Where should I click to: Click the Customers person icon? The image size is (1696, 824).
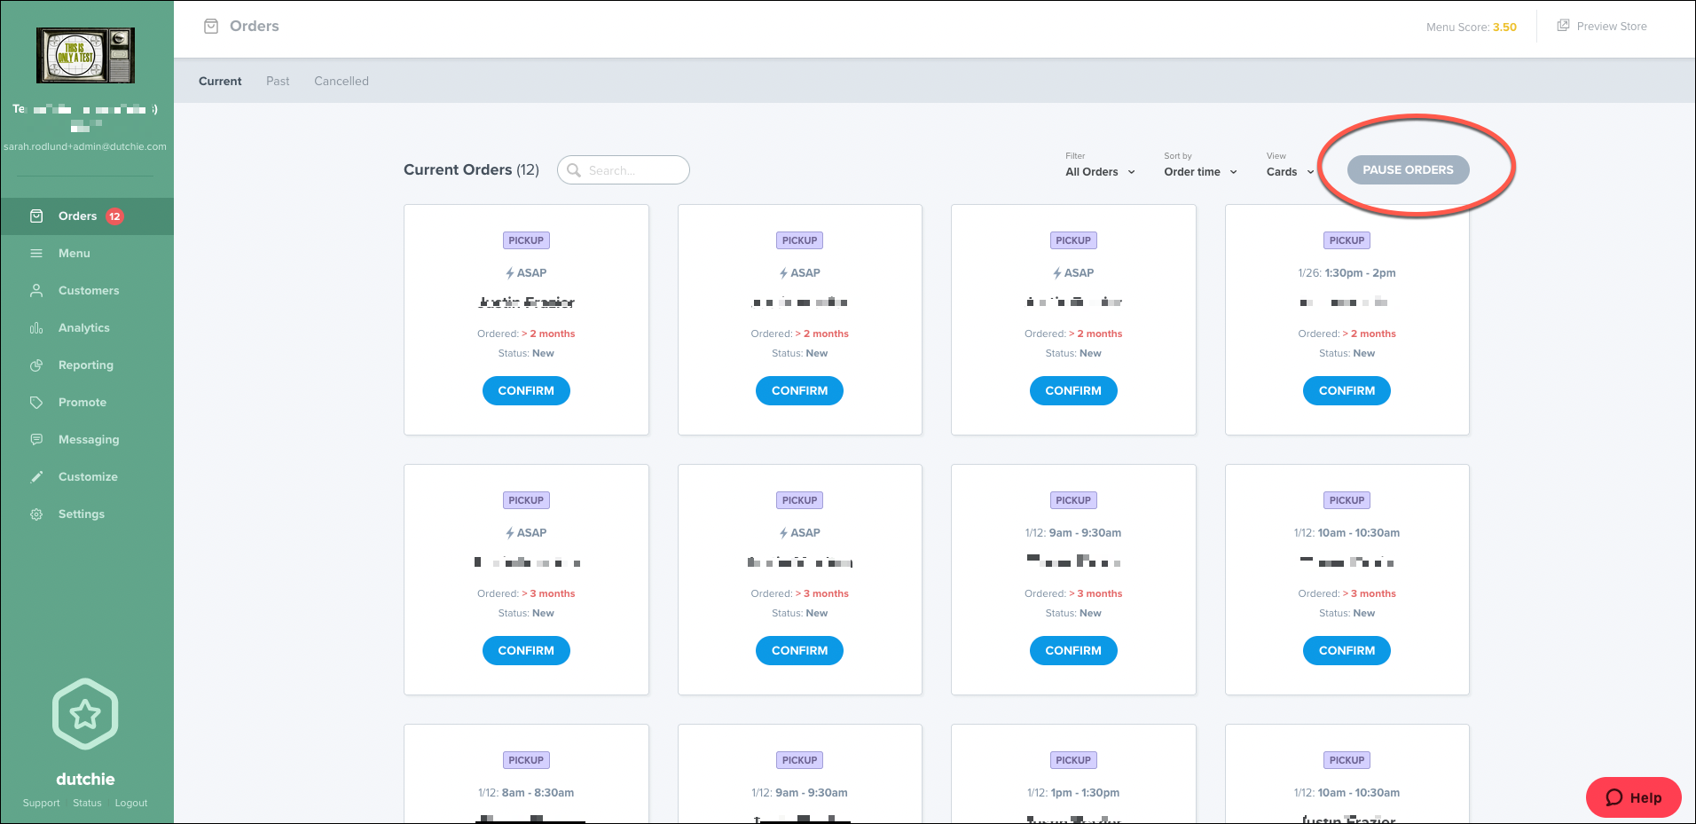35,290
